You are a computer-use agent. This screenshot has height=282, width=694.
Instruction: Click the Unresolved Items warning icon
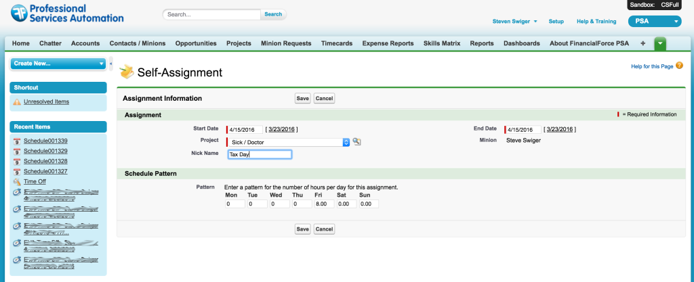click(x=17, y=102)
